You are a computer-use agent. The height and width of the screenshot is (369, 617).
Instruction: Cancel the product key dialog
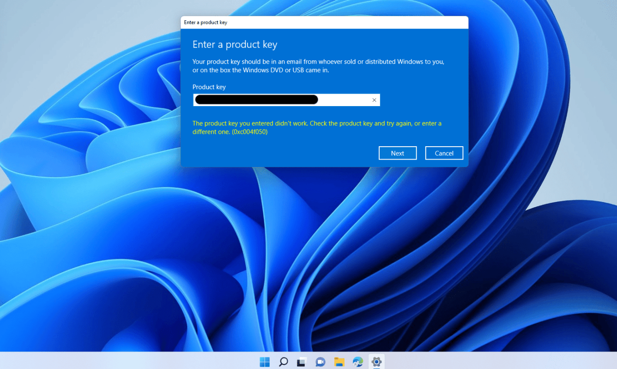coord(444,153)
